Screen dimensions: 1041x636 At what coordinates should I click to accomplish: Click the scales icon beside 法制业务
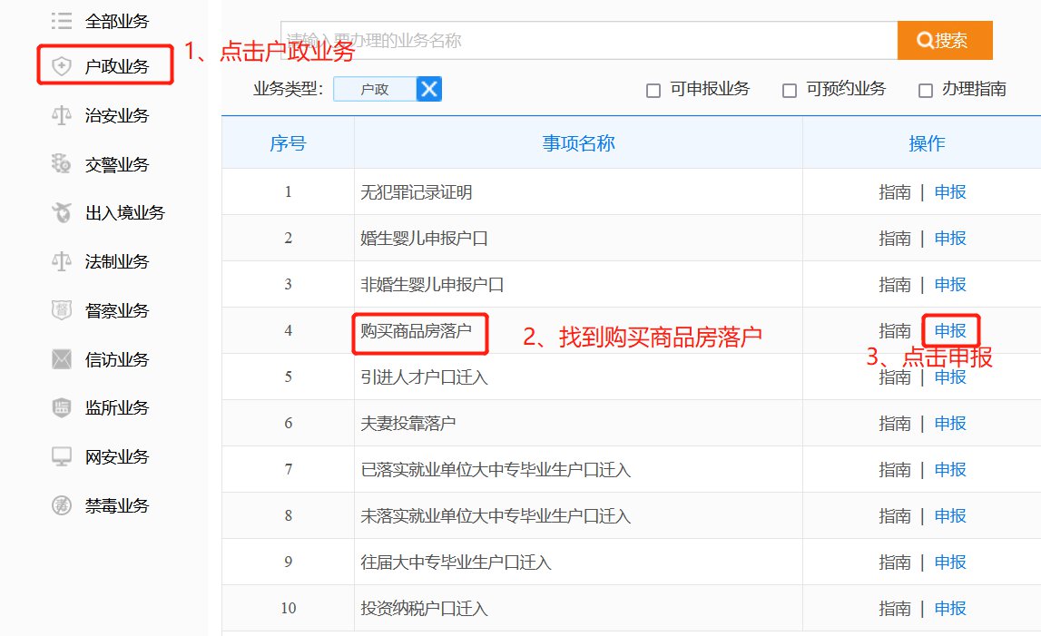[x=62, y=261]
